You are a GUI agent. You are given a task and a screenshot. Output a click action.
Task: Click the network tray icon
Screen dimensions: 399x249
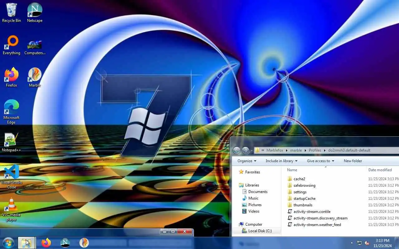click(359, 243)
